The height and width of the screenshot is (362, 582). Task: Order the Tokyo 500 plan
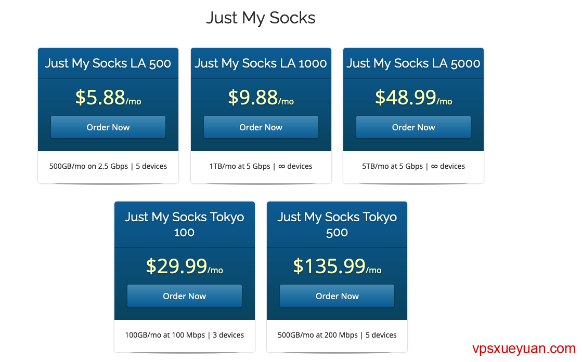point(337,296)
